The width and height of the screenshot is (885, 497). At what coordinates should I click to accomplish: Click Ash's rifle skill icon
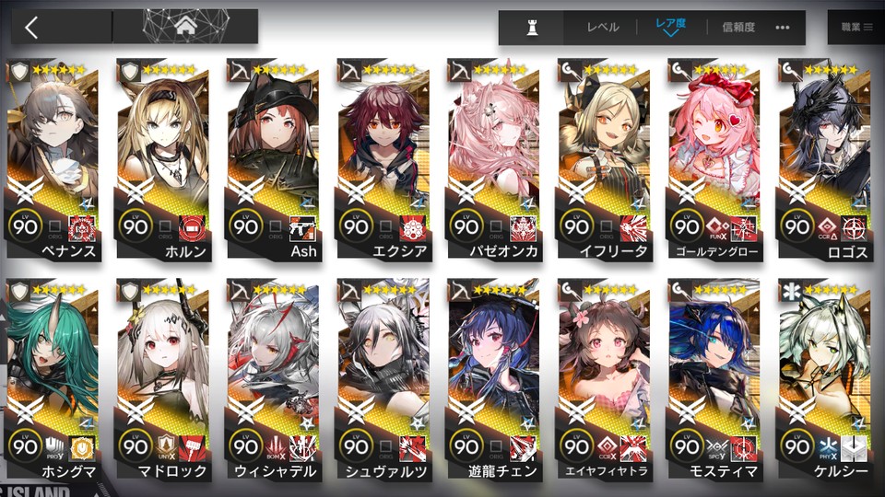tap(302, 228)
